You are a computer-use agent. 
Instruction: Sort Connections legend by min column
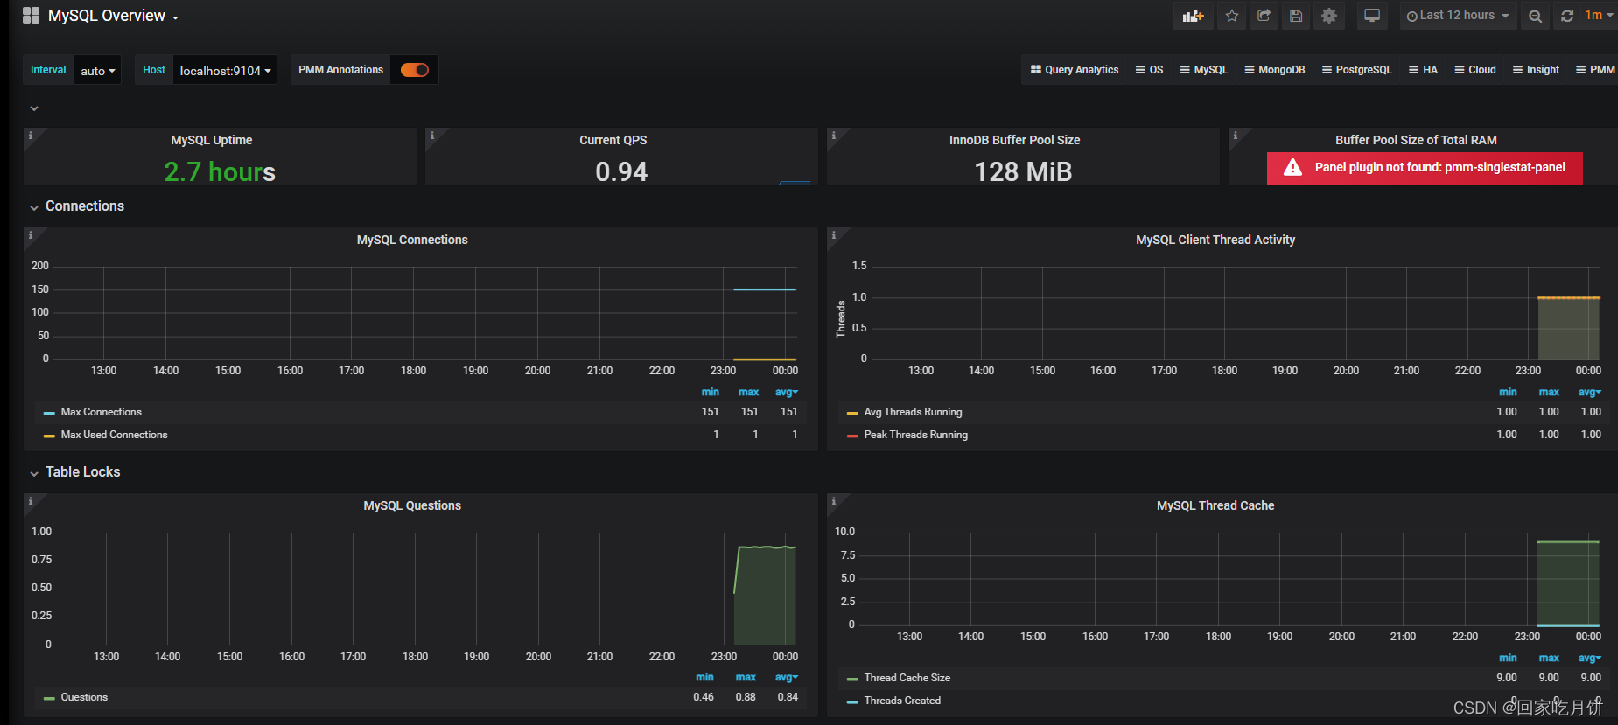(x=710, y=393)
